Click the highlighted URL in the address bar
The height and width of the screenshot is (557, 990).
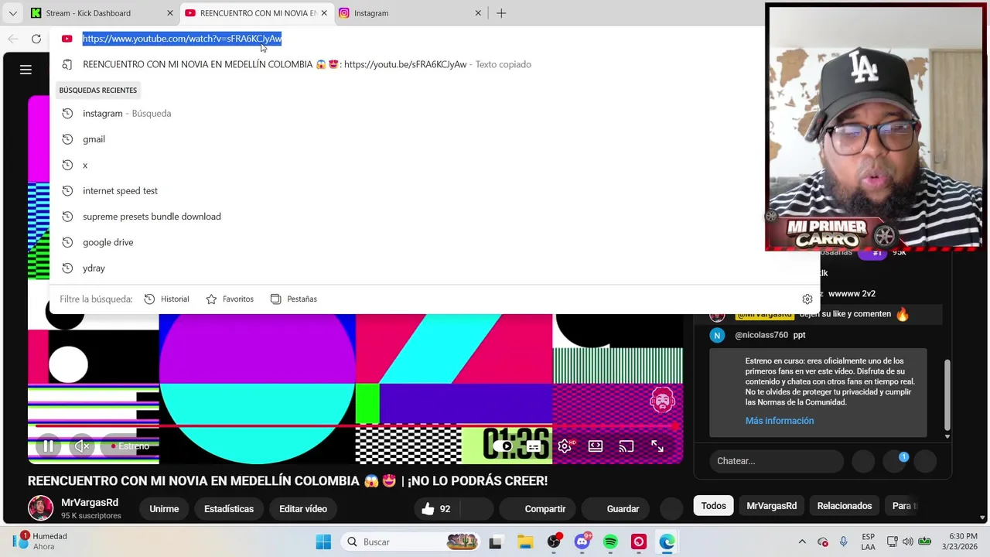[x=182, y=39]
